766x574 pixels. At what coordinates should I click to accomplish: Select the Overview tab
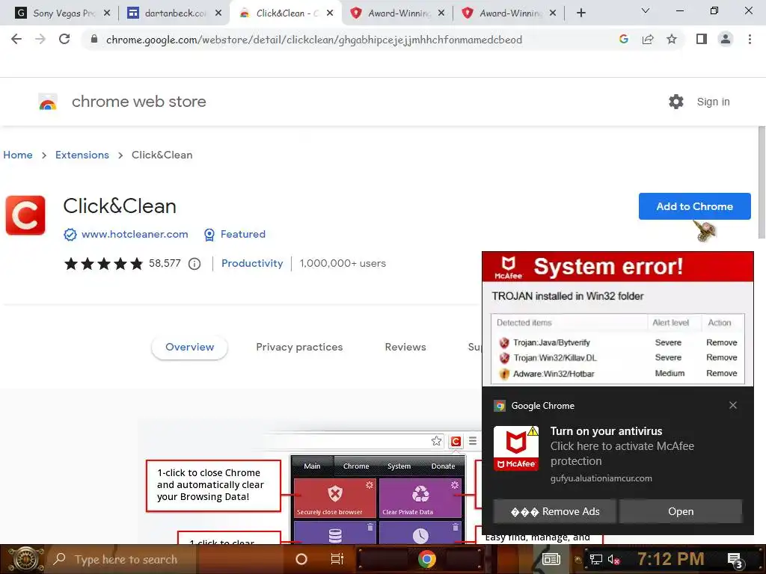[189, 347]
